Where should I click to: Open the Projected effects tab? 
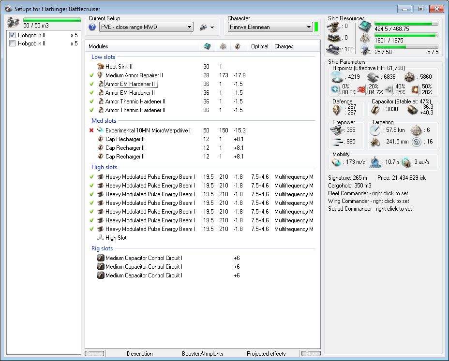click(266, 354)
